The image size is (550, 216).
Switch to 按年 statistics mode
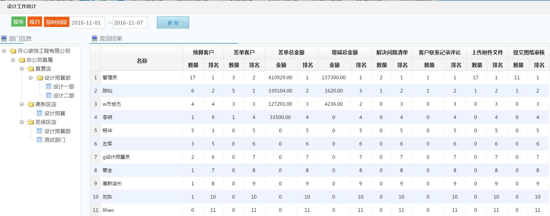click(18, 22)
